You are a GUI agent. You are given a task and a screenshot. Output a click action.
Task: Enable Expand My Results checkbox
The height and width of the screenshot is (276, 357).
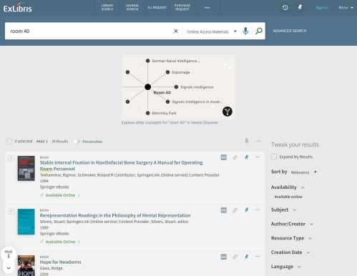(274, 157)
